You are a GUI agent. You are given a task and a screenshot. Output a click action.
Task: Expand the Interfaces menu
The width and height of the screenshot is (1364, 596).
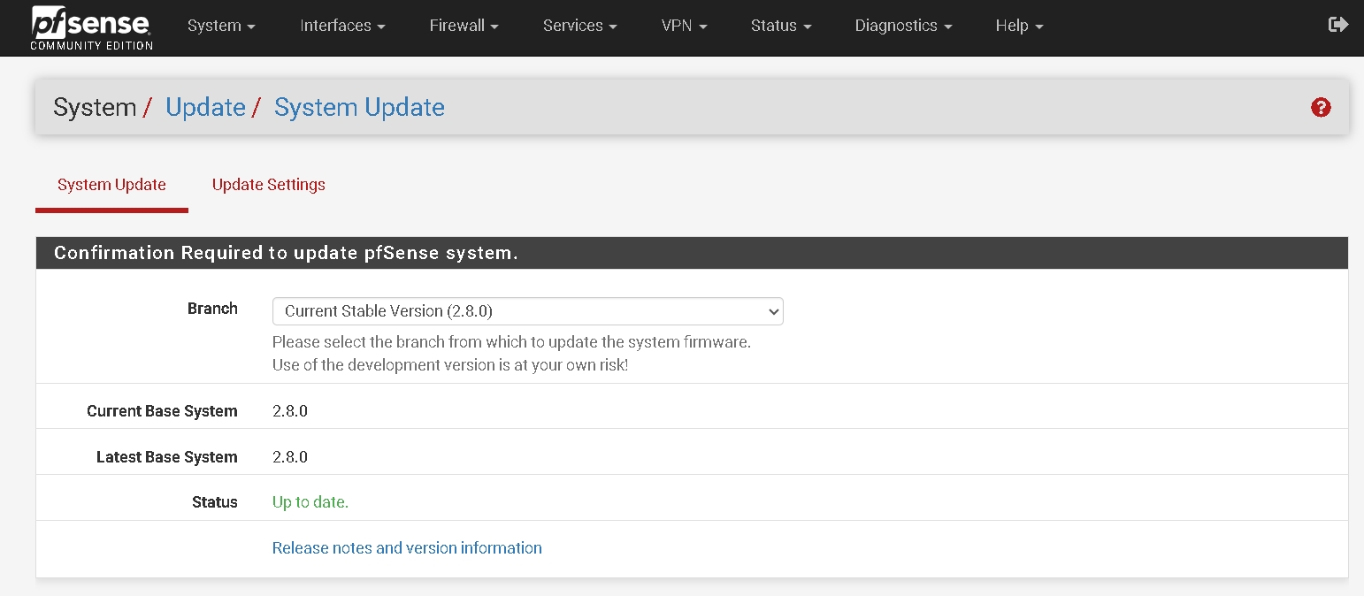tap(342, 26)
